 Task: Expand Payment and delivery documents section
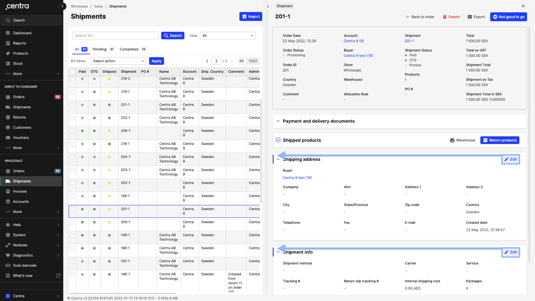pos(278,121)
